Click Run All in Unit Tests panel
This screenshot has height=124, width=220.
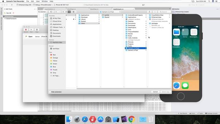pos(9,13)
